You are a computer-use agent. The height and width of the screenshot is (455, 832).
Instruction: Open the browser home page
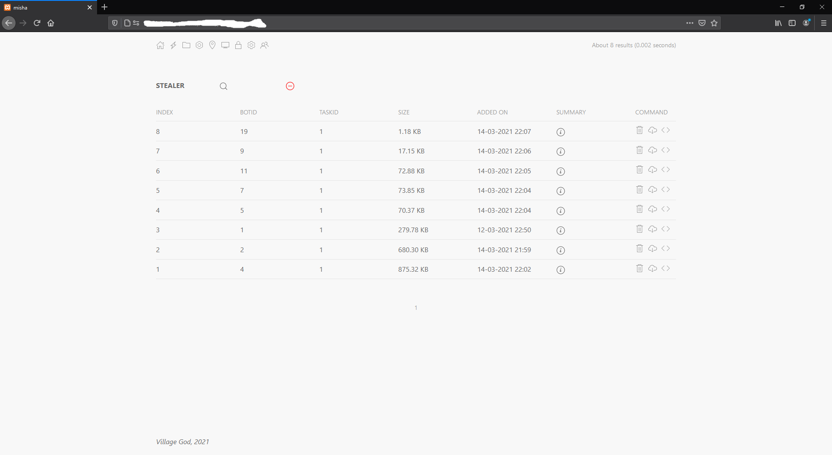click(x=51, y=23)
